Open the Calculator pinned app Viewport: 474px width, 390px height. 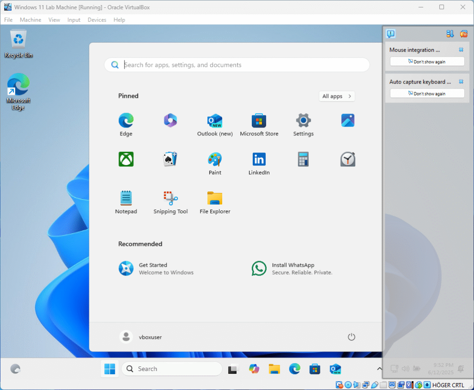(x=304, y=159)
